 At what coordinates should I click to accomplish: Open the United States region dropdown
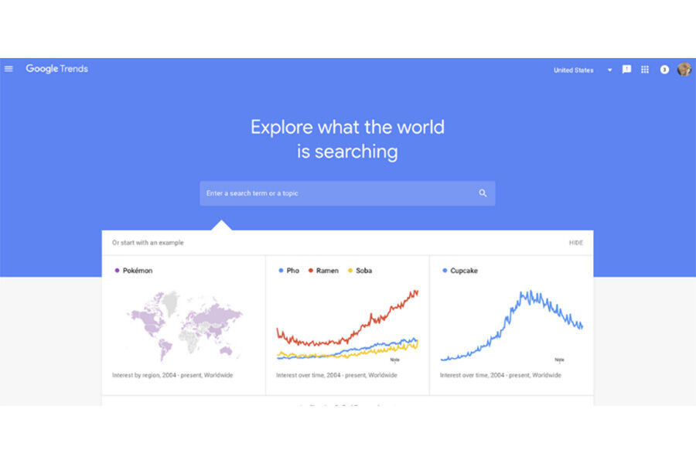point(573,70)
